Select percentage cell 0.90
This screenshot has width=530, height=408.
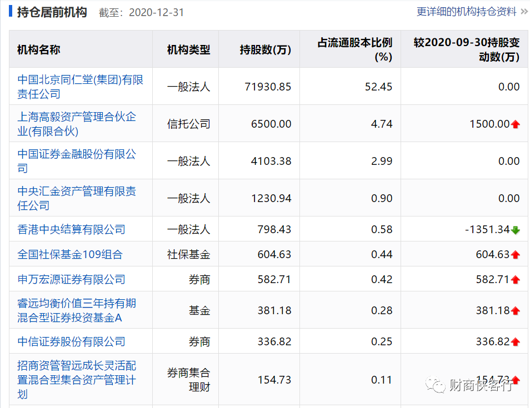coord(382,198)
